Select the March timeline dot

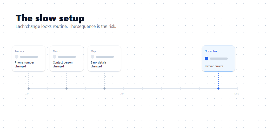[x=66, y=88]
